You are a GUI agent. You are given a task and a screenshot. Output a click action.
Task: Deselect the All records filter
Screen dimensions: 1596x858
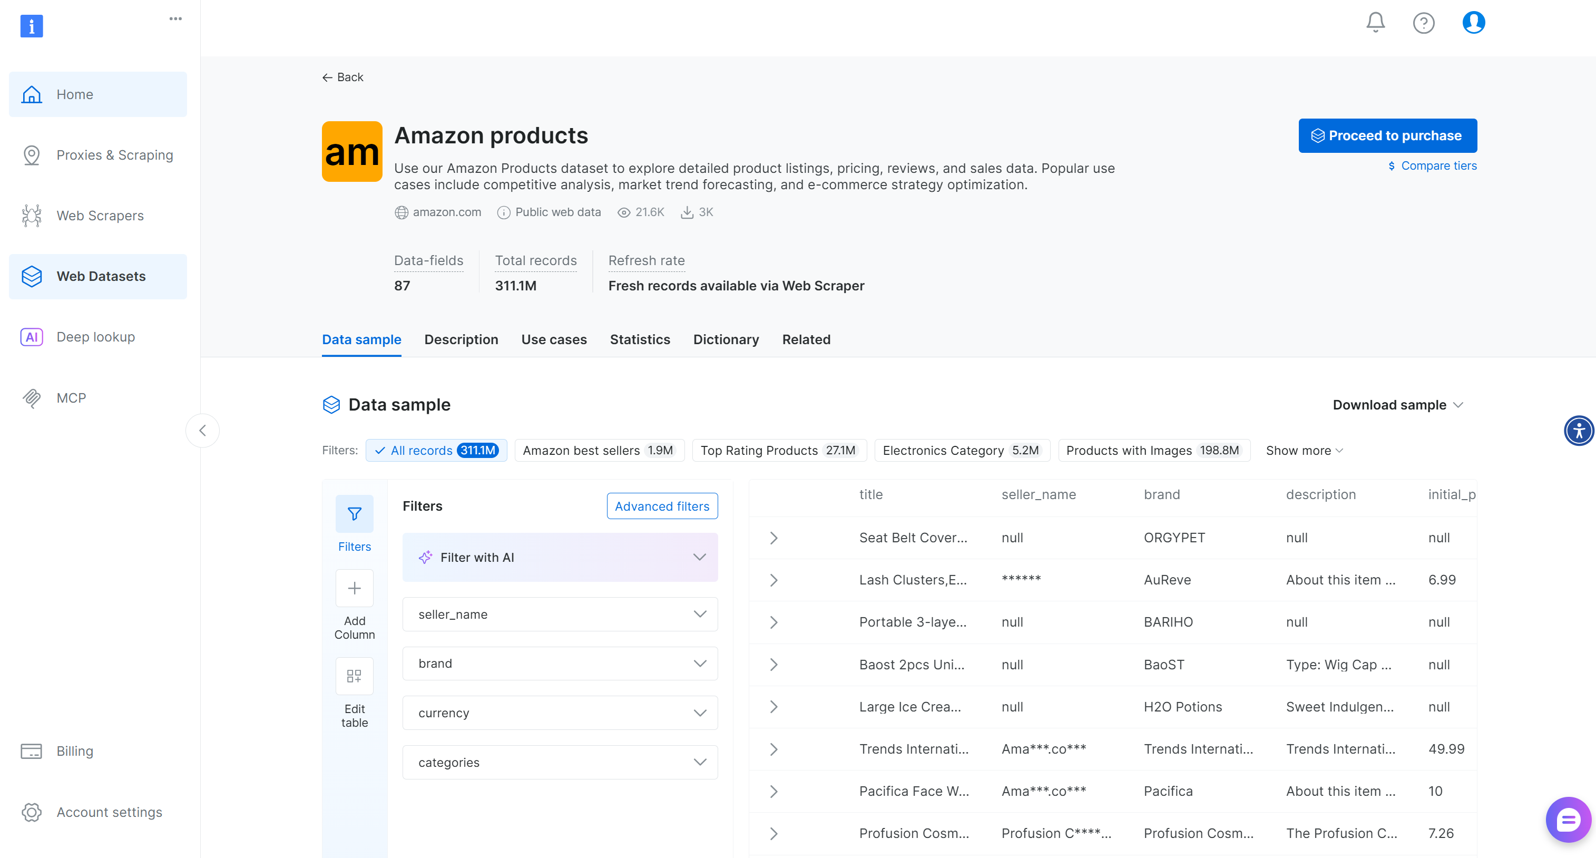tap(436, 451)
